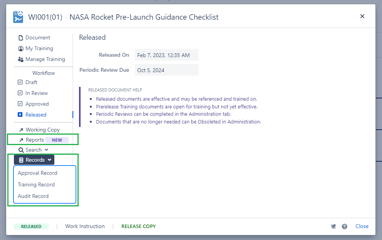Click the document app logo icon
The height and width of the screenshot is (240, 382).
point(18,17)
